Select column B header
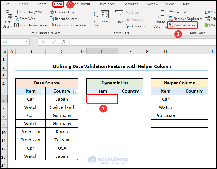This screenshot has height=169, width=217. [x=31, y=51]
